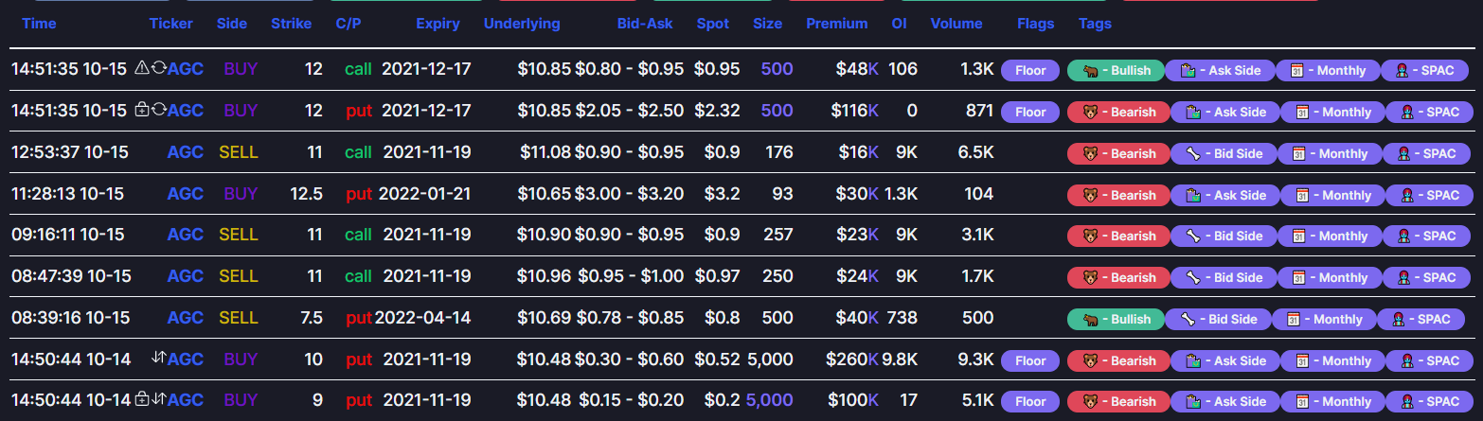Click the small box icon on the $100K put row

pyautogui.click(x=142, y=400)
